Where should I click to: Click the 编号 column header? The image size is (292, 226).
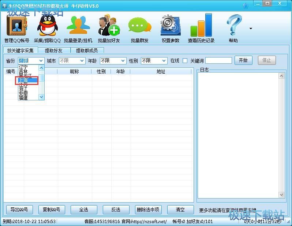tap(11, 71)
